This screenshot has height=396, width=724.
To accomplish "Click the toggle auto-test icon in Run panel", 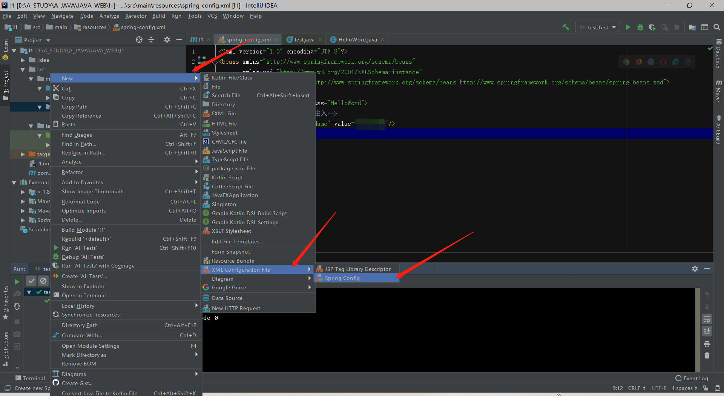I will tap(17, 306).
